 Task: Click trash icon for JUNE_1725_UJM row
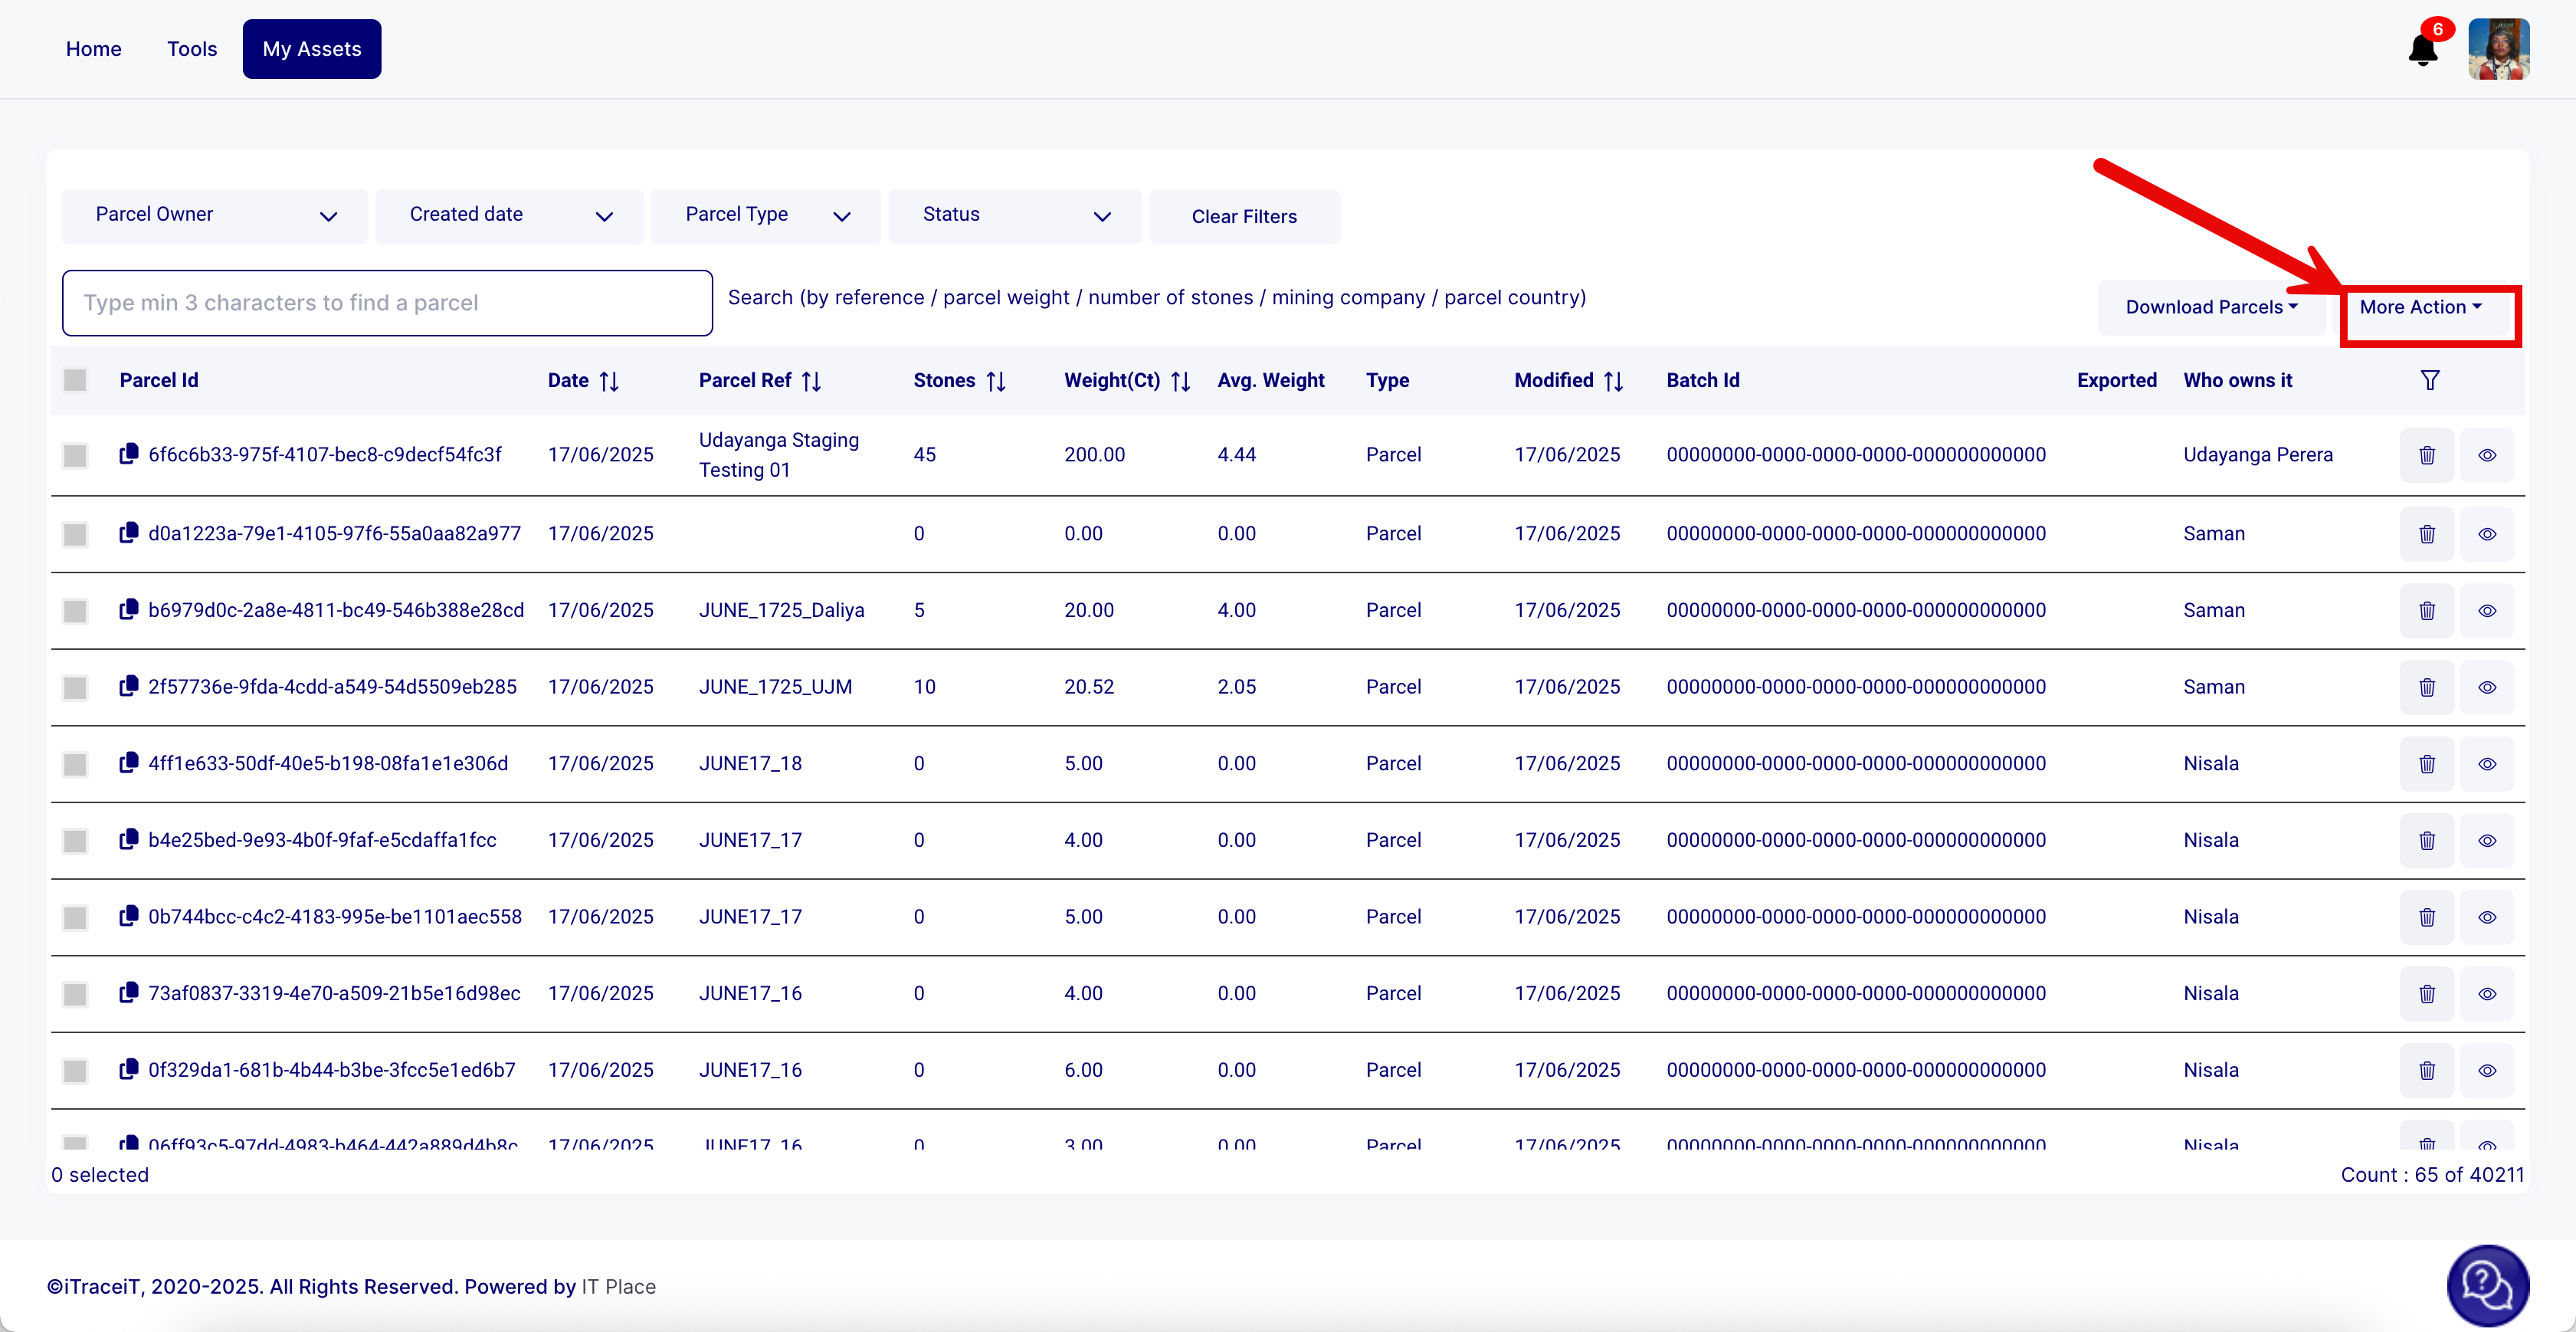coord(2427,687)
